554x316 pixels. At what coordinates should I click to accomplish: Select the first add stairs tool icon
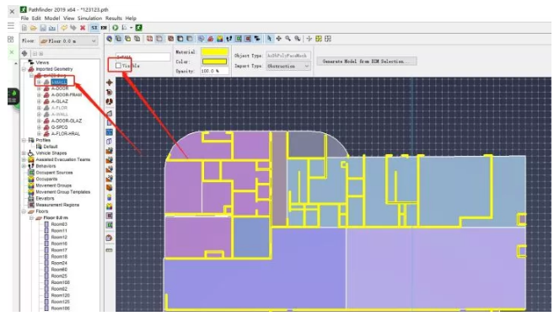point(109,151)
